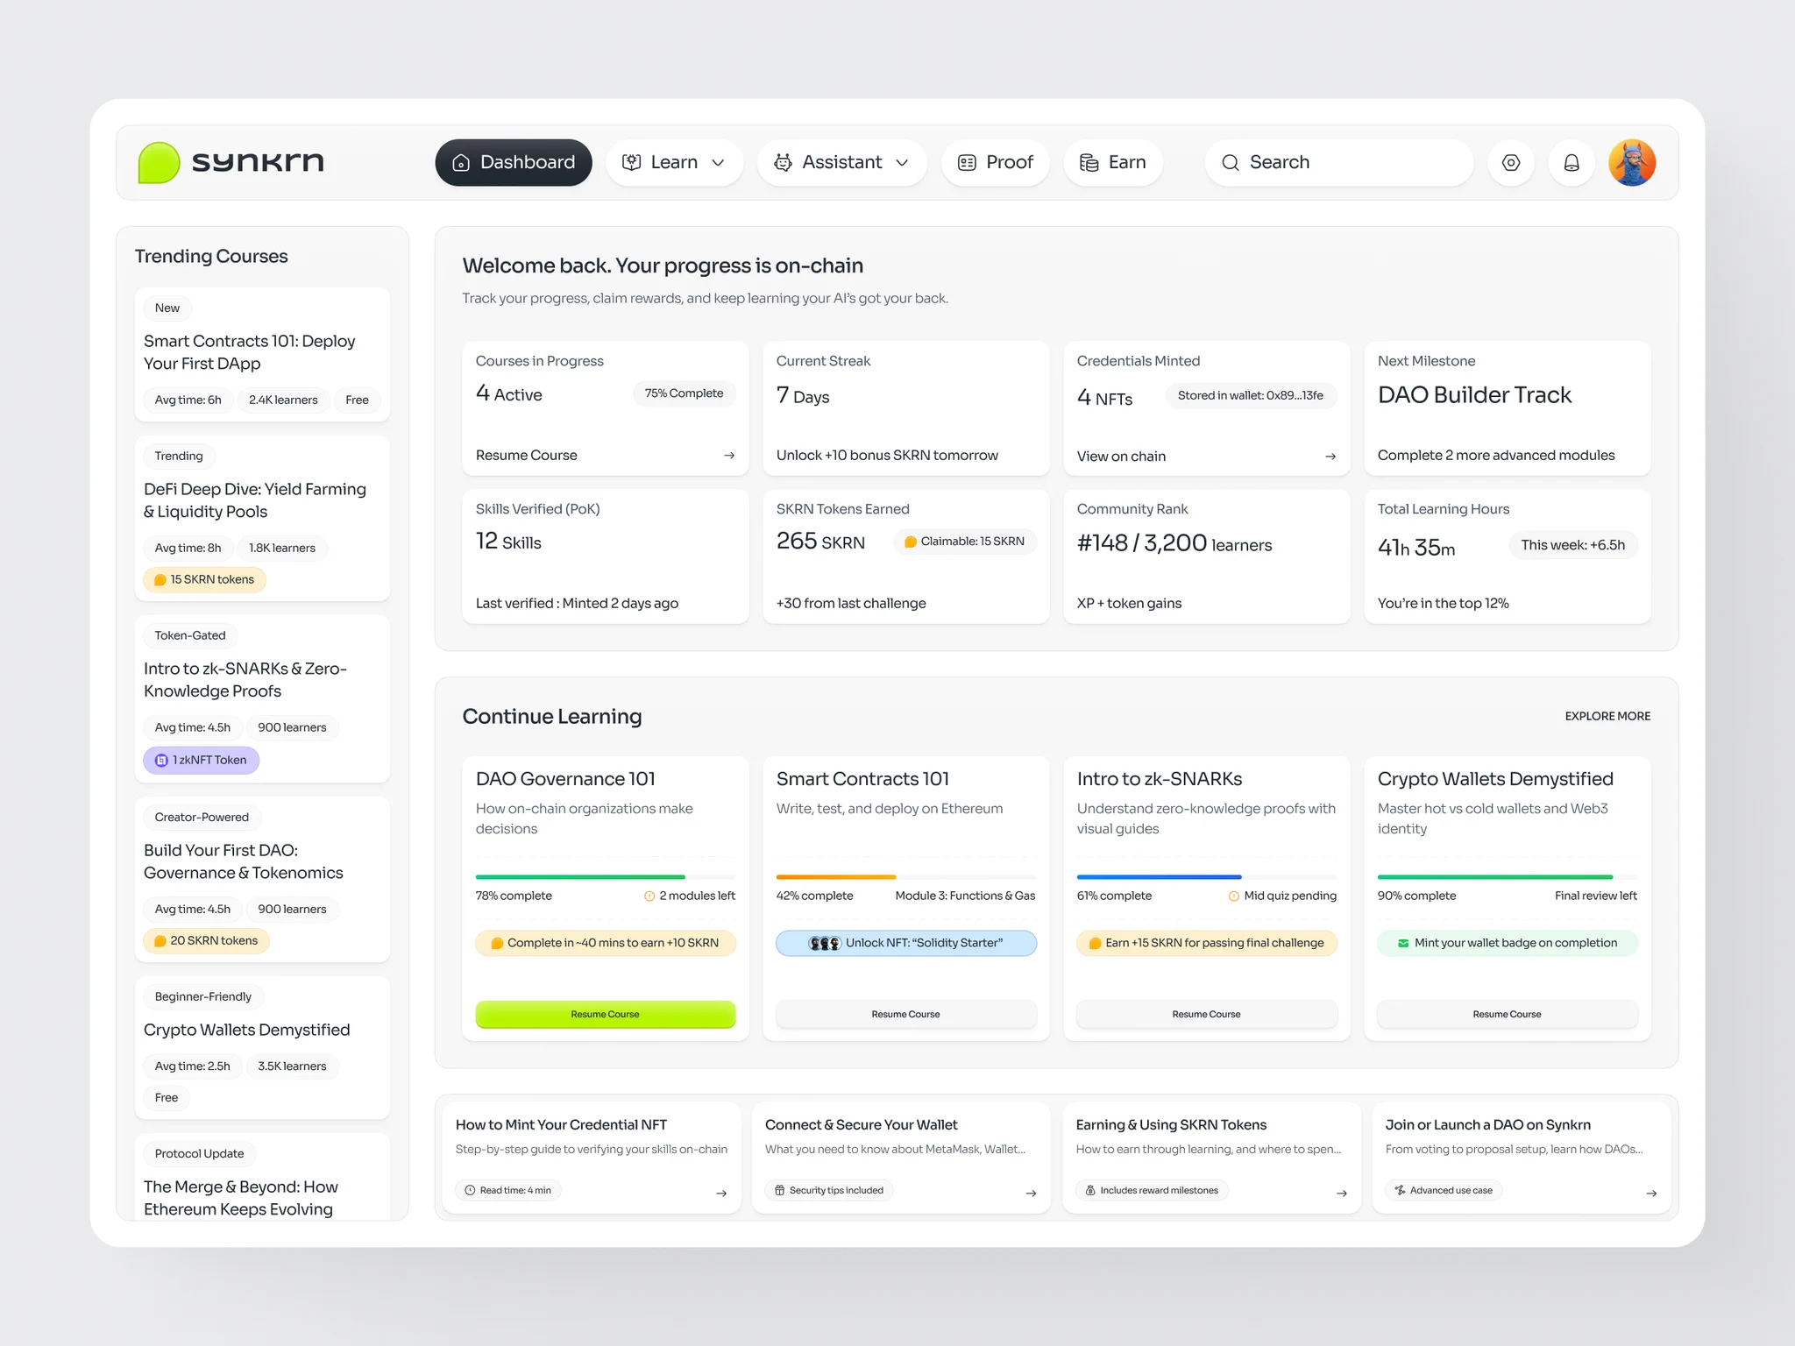Click the Mid quiz pending clock icon
Image resolution: width=1795 pixels, height=1346 pixels.
click(x=1234, y=896)
